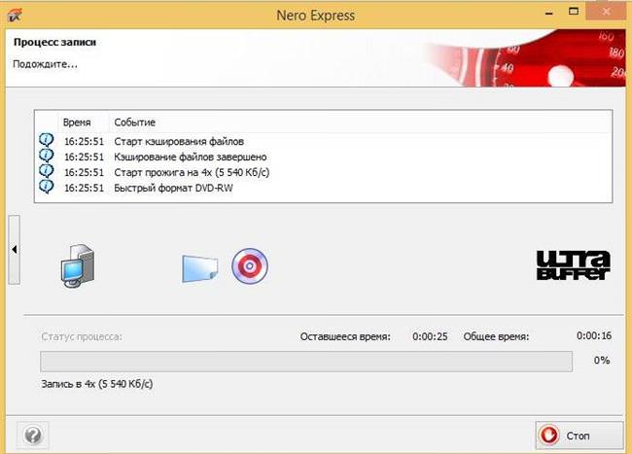The height and width of the screenshot is (454, 632).
Task: Minimize the Nero Express window
Action: click(x=549, y=12)
